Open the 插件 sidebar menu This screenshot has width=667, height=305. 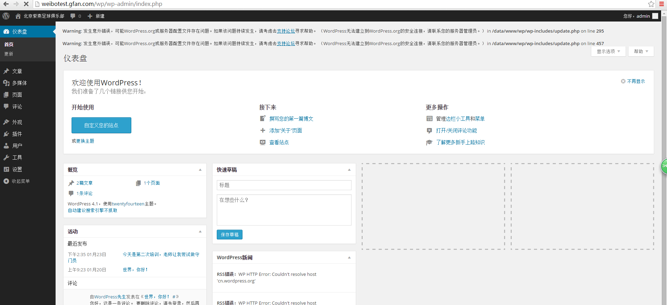pyautogui.click(x=28, y=134)
